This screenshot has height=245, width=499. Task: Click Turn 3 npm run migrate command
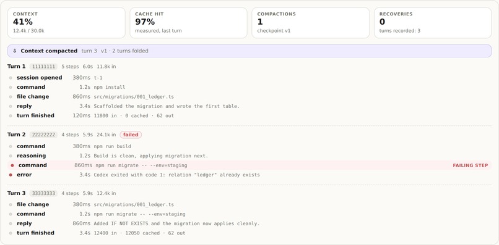pos(139,214)
